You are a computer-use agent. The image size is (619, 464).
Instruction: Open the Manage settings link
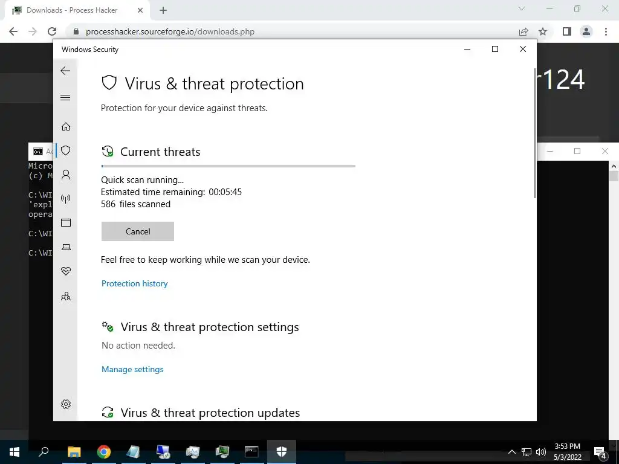[x=132, y=369]
